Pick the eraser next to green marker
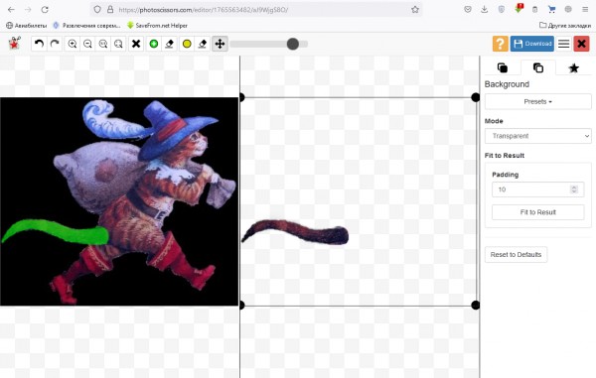Screen dimensions: 596x378 (x=170, y=44)
